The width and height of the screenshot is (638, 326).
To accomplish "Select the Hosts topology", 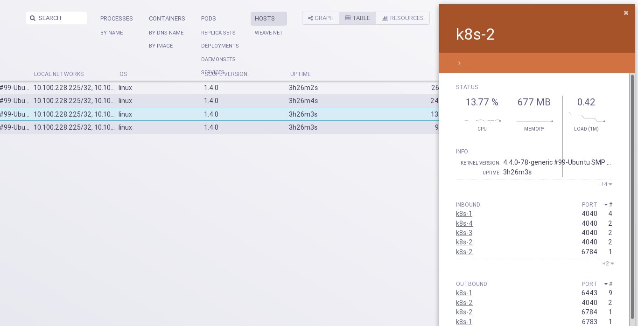I will (x=268, y=19).
